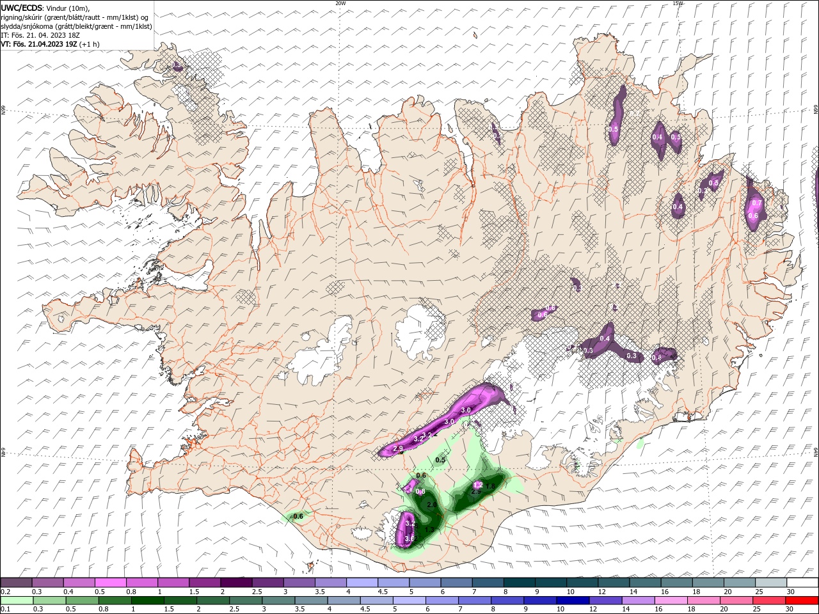
Task: Pick the top-row dark purple swatch starting at 2
Action: pyautogui.click(x=235, y=583)
